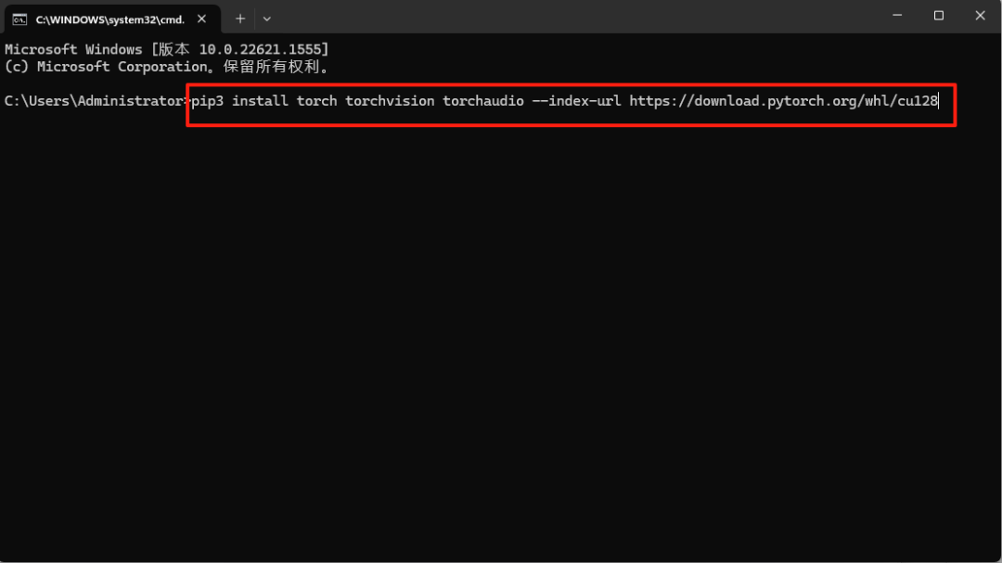The image size is (1002, 563).
Task: Expand the new tab profile dropdown
Action: click(x=267, y=18)
